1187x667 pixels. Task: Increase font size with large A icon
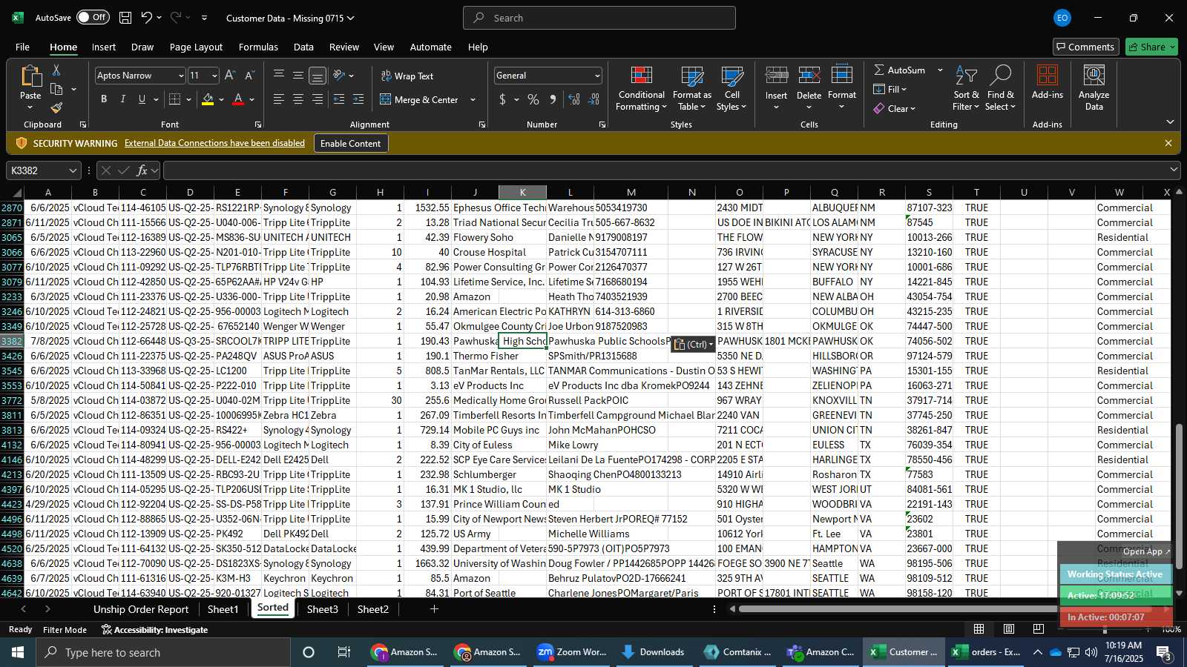pyautogui.click(x=230, y=76)
